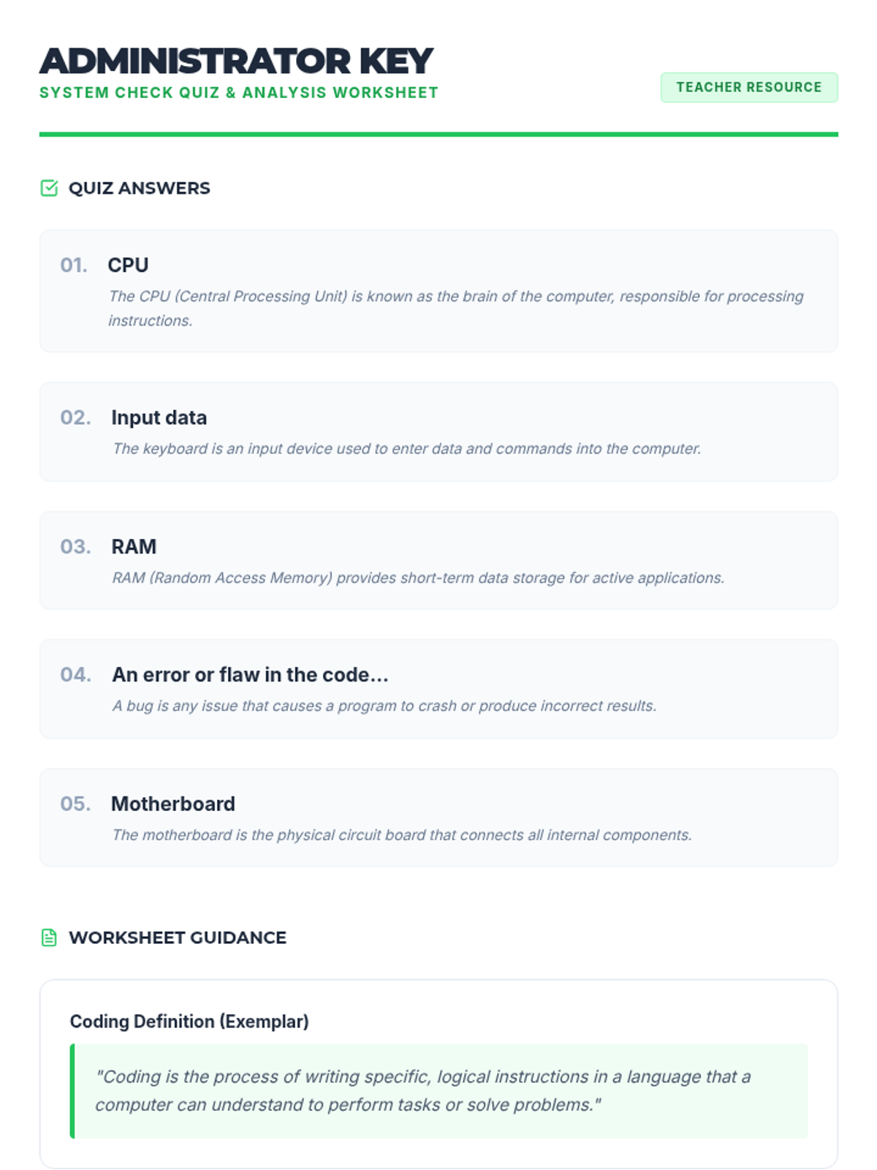
Task: Click the 01 question number
Action: tap(74, 265)
